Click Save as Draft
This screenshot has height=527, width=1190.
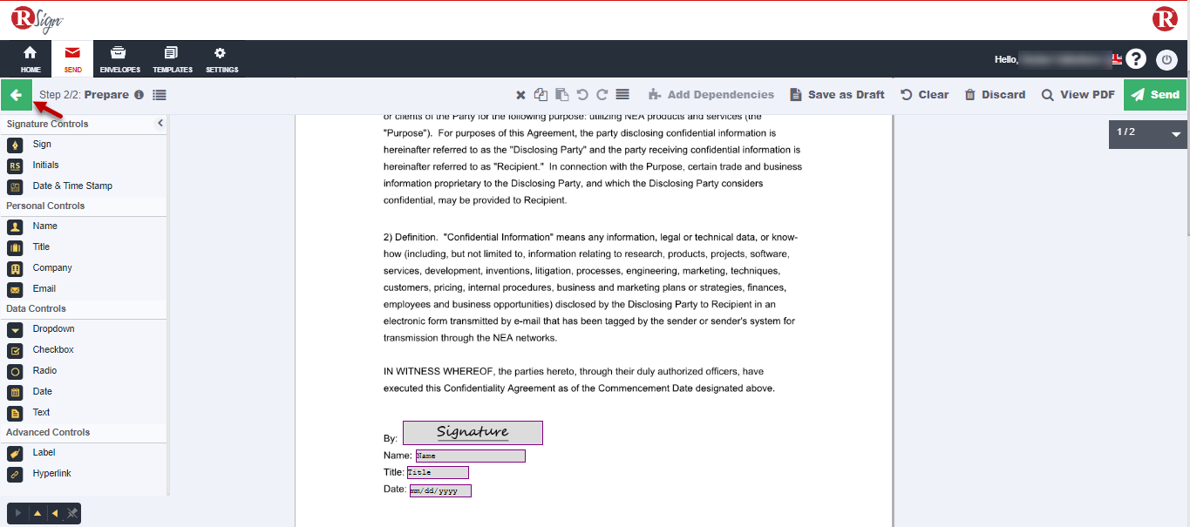837,95
